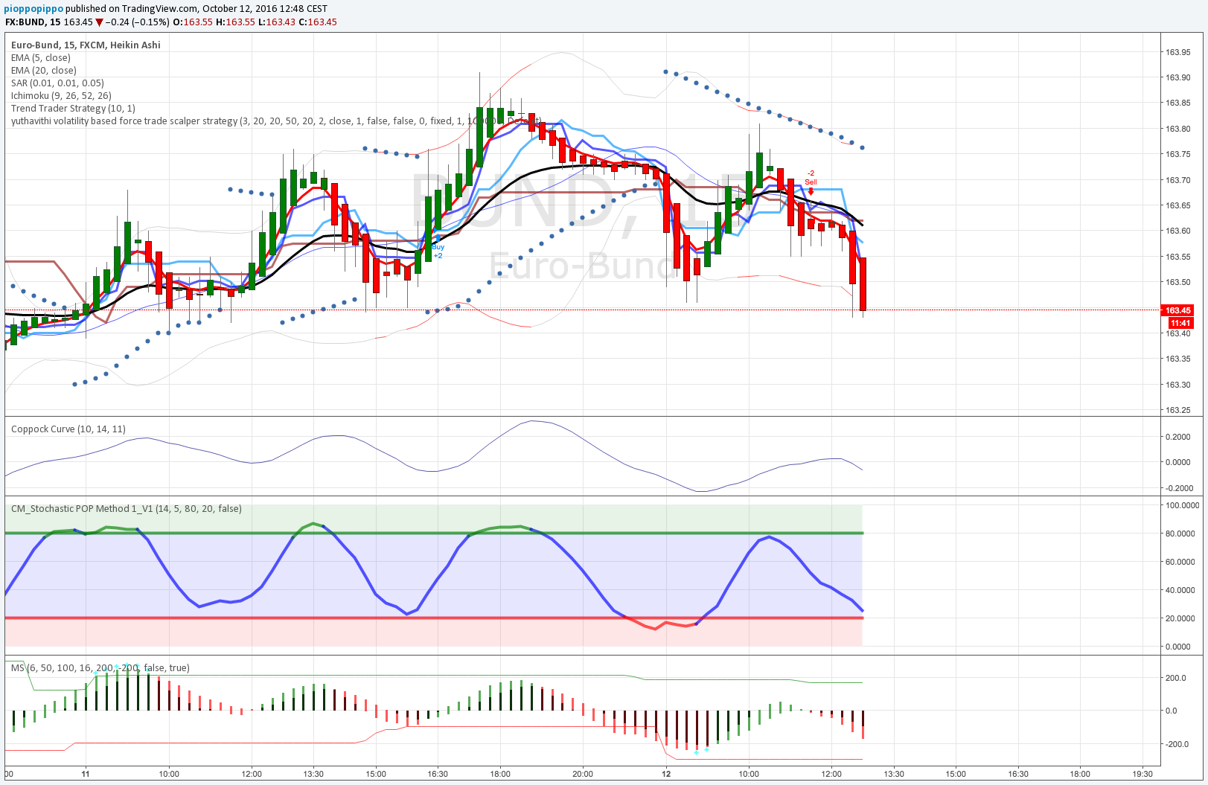This screenshot has height=785, width=1208.
Task: Select the EMA (20, close) indicator legend
Action: [44, 71]
